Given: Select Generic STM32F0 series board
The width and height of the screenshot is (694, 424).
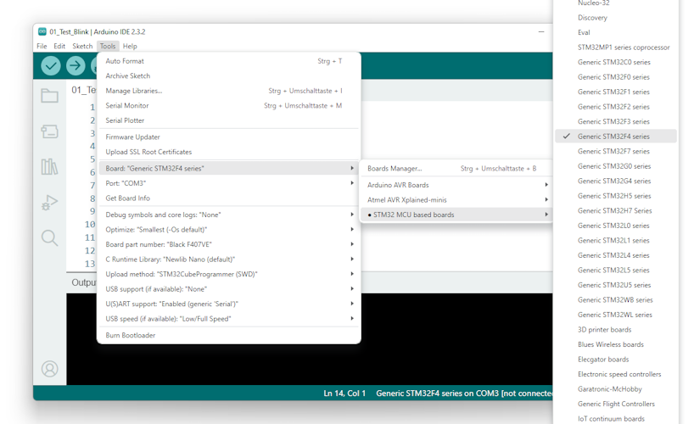Looking at the screenshot, I should pyautogui.click(x=616, y=77).
